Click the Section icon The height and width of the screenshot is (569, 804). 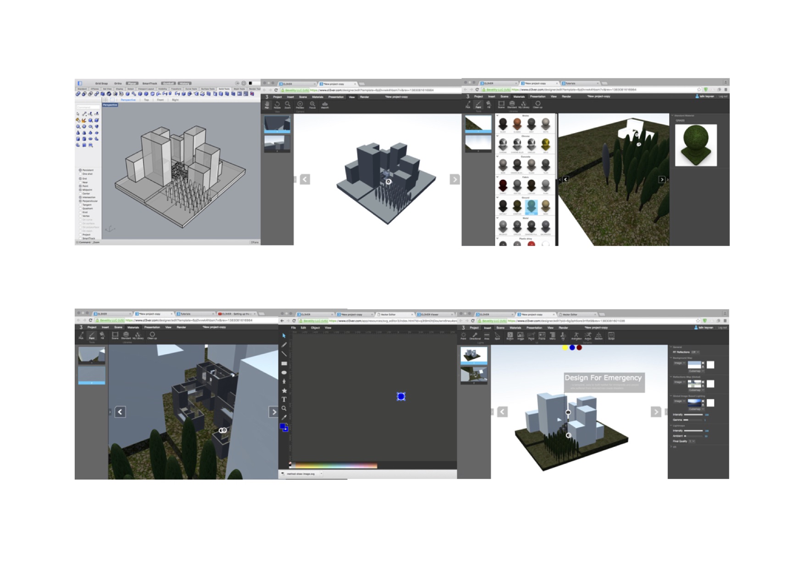pyautogui.click(x=599, y=335)
